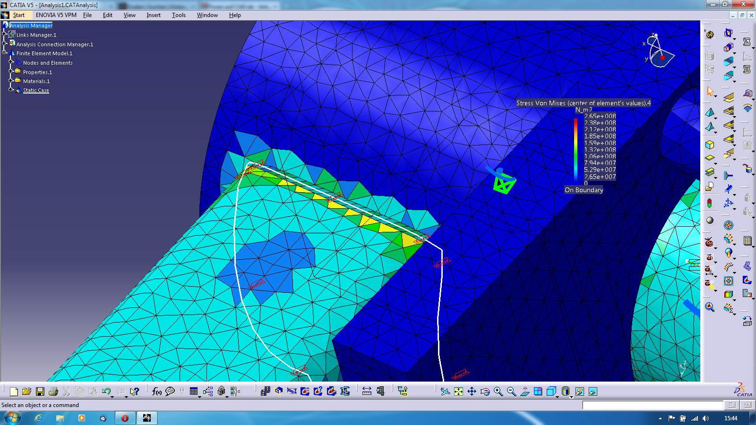Click the Model Checker traffic light icon
Viewport: 756px width, 425px height.
pyautogui.click(x=710, y=203)
